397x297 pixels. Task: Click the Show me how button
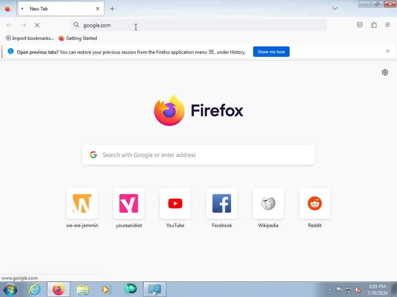click(x=271, y=52)
